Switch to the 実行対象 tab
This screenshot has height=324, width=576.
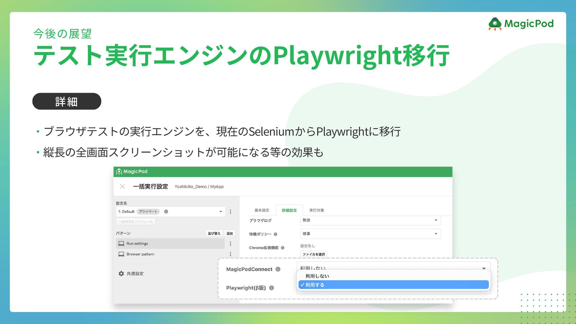point(316,210)
